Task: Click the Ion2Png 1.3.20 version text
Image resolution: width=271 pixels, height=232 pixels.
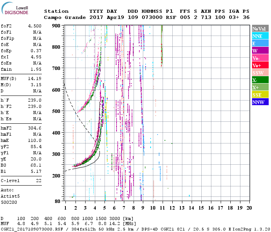Action: 251,229
